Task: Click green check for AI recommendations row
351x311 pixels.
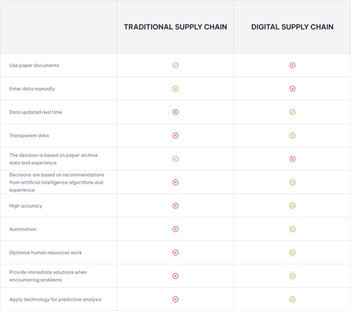Action: coord(292,182)
